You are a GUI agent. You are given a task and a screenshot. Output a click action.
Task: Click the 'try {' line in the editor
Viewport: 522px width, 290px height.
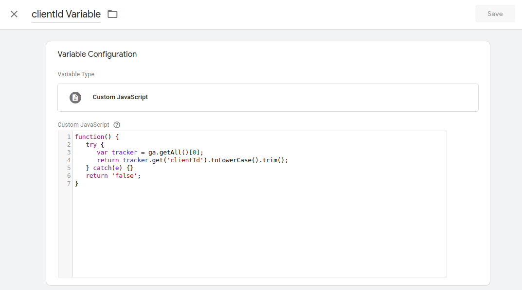pyautogui.click(x=95, y=145)
